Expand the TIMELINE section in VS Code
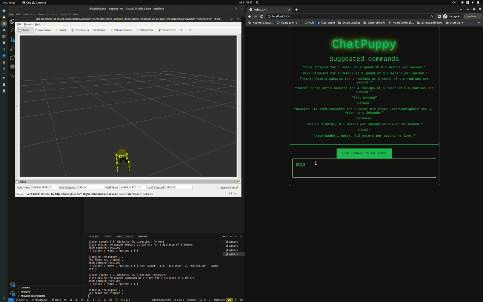Screen dimensions: 483x302 tap(51, 292)
